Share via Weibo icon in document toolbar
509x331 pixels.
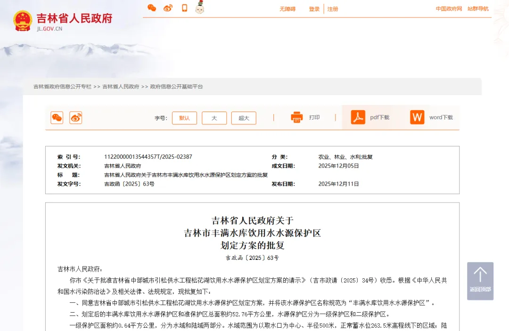tap(76, 118)
